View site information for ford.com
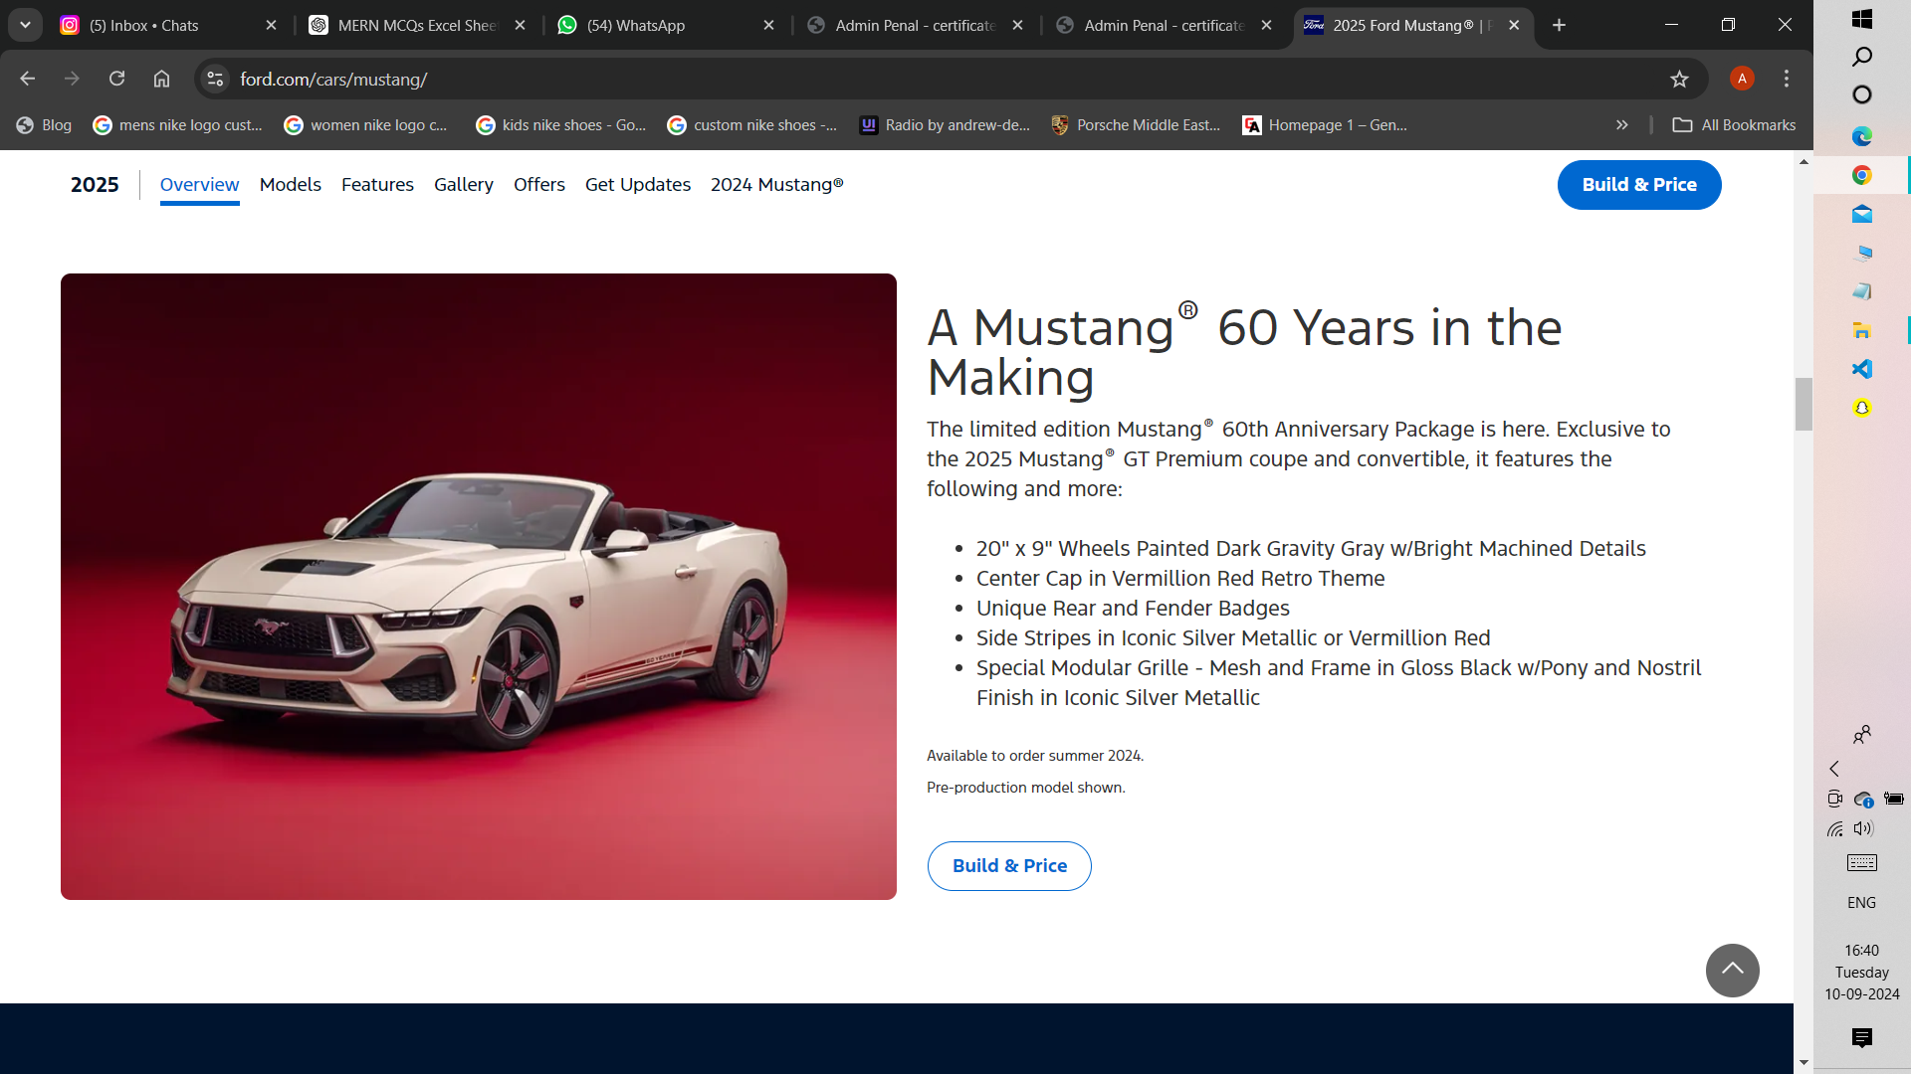Viewport: 1911px width, 1074px height. [x=215, y=79]
